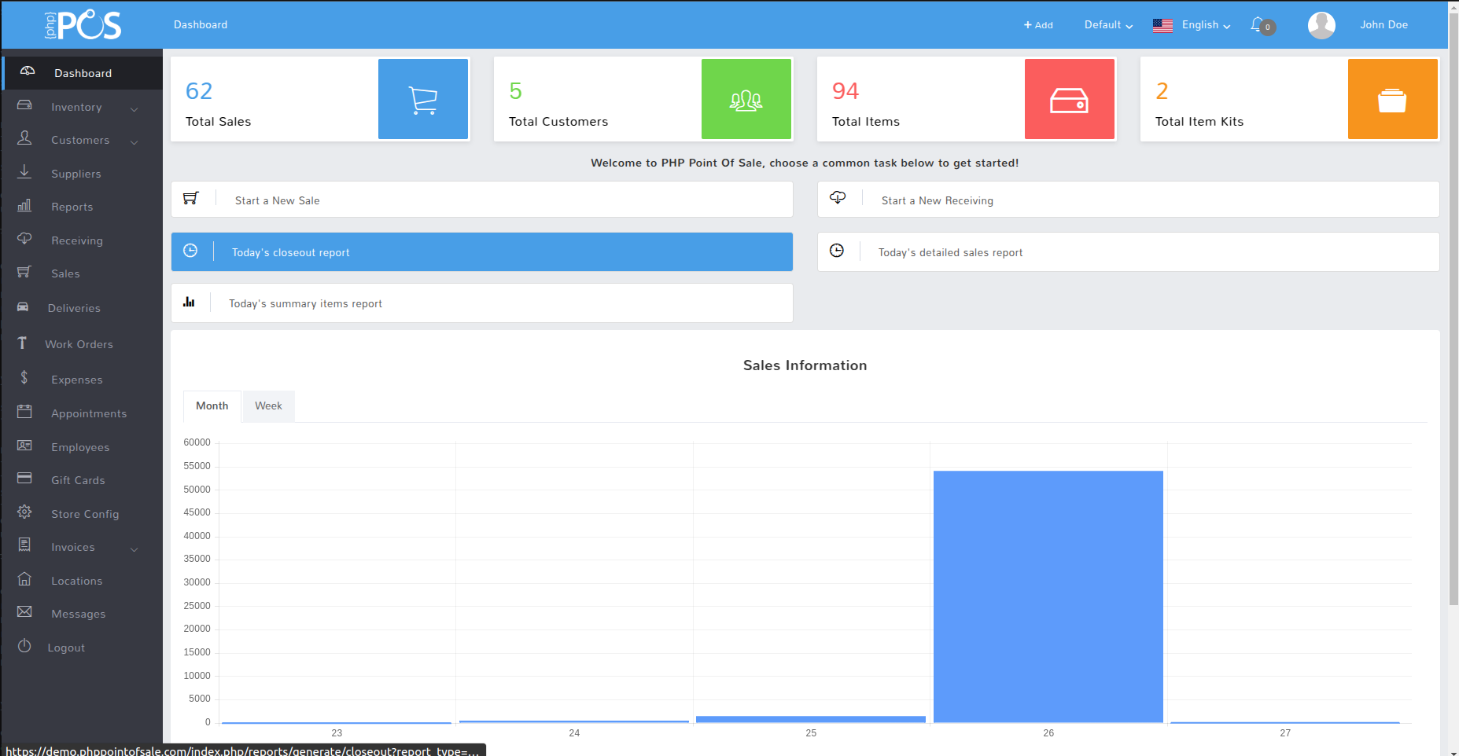The image size is (1459, 756).
Task: Expand the Inventory sidebar submenu
Action: point(134,108)
